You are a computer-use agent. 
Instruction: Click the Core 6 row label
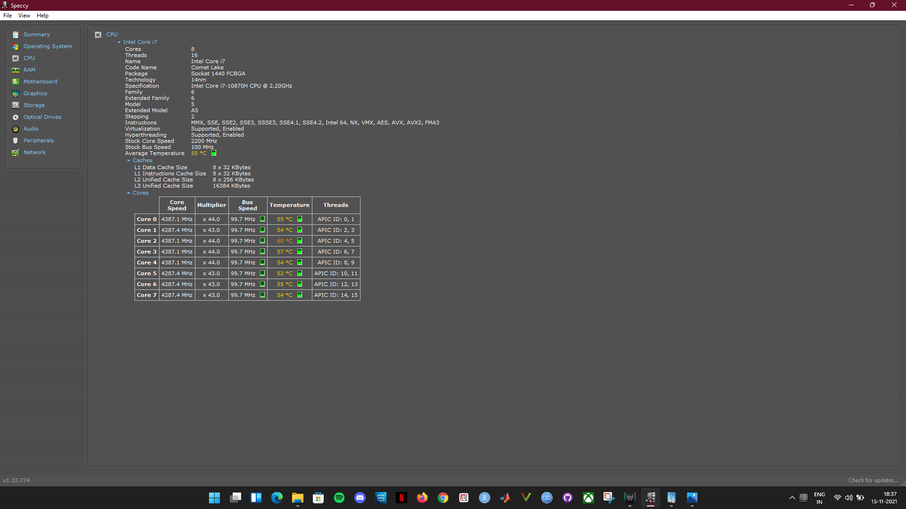[x=147, y=284]
